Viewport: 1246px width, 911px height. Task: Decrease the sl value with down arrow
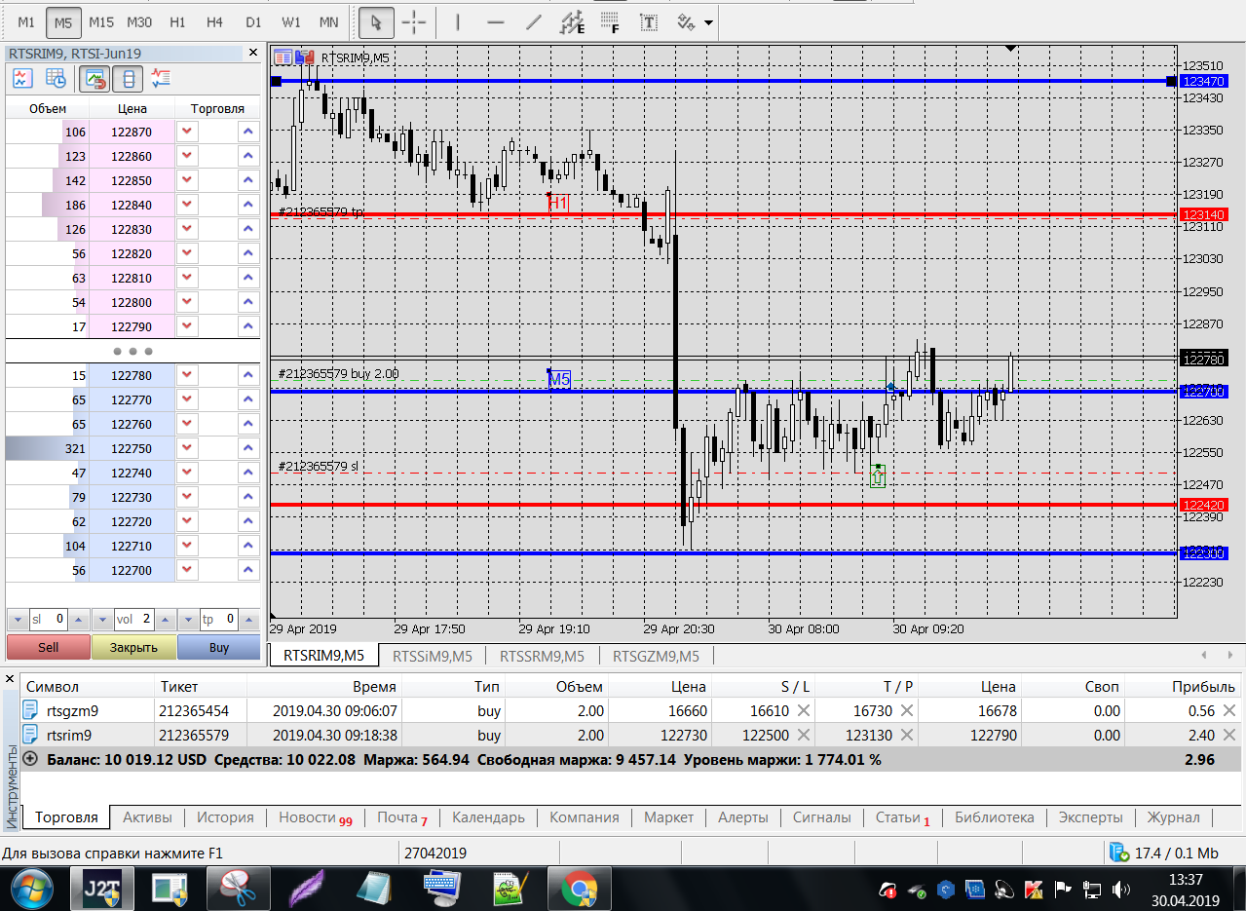[17, 620]
